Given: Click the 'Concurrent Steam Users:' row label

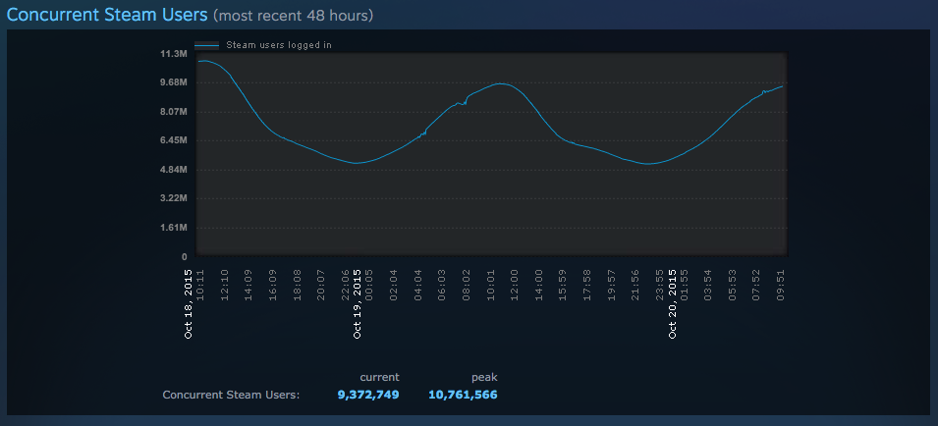Looking at the screenshot, I should click(x=231, y=395).
